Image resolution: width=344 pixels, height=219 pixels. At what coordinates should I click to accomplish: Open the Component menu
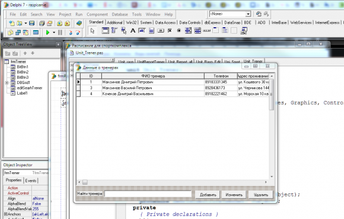[x=97, y=14]
